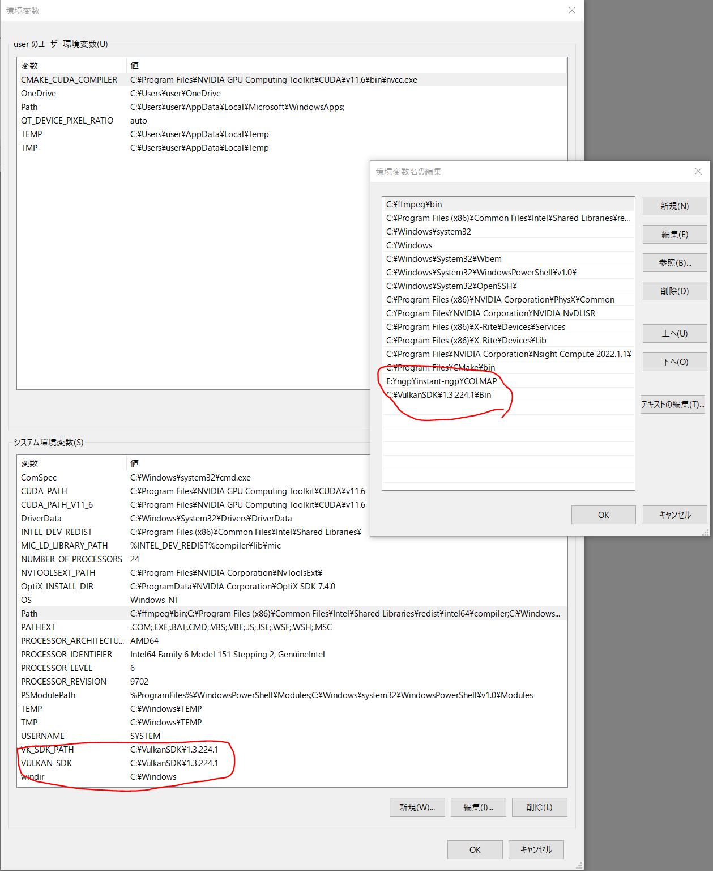Viewport: 713px width, 871px height.
Task: Click 新規(W)... to create a system variable
Action: [x=417, y=807]
